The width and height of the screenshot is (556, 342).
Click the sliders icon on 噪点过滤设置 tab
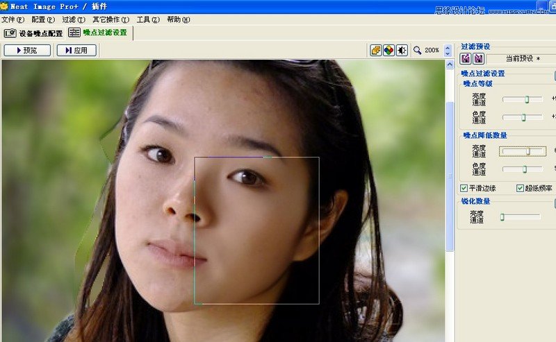(74, 33)
